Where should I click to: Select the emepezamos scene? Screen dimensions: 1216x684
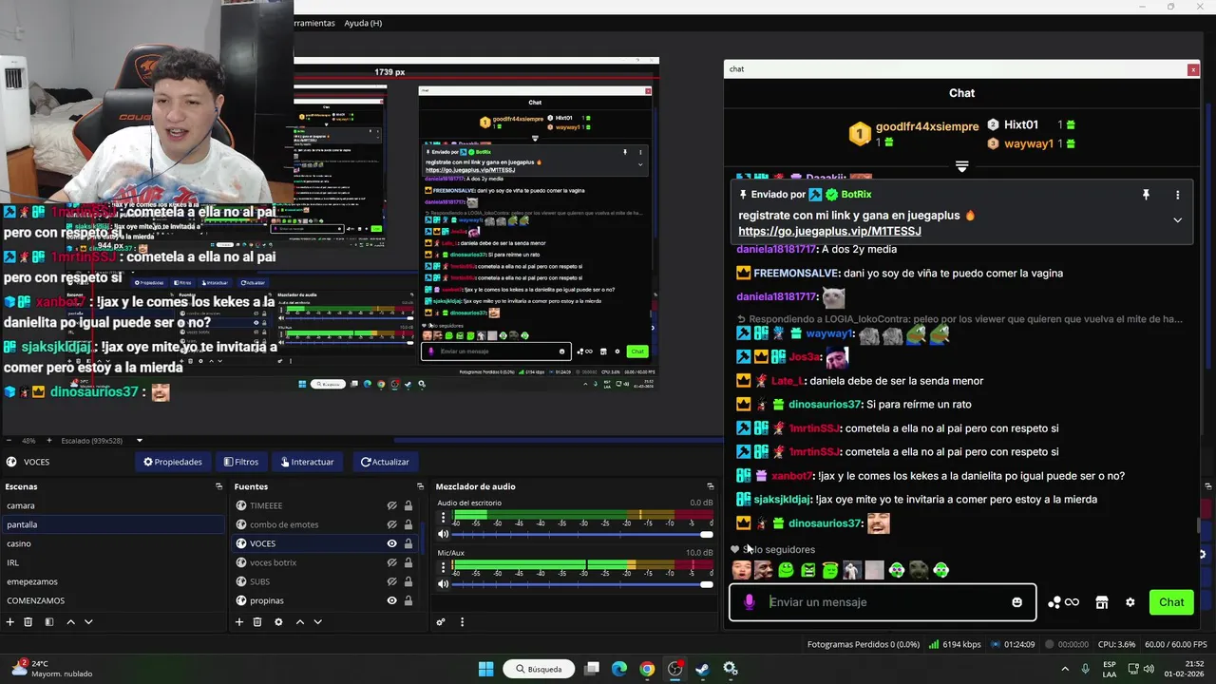point(112,581)
